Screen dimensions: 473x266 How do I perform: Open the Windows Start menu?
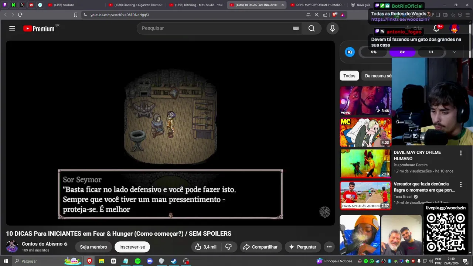[x=6, y=261]
